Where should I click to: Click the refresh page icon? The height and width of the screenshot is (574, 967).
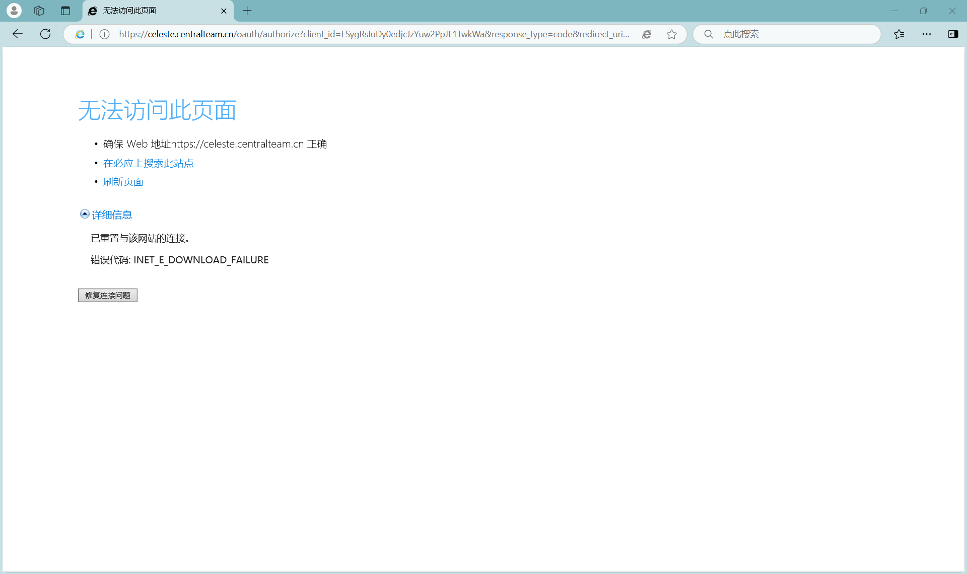point(45,34)
